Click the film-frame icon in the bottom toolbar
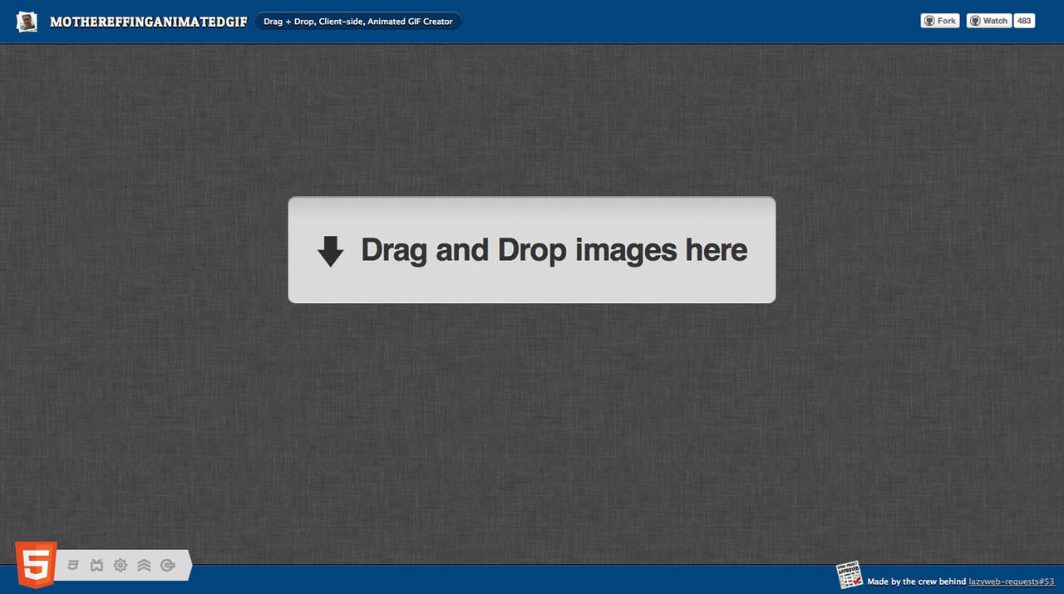 [x=96, y=565]
